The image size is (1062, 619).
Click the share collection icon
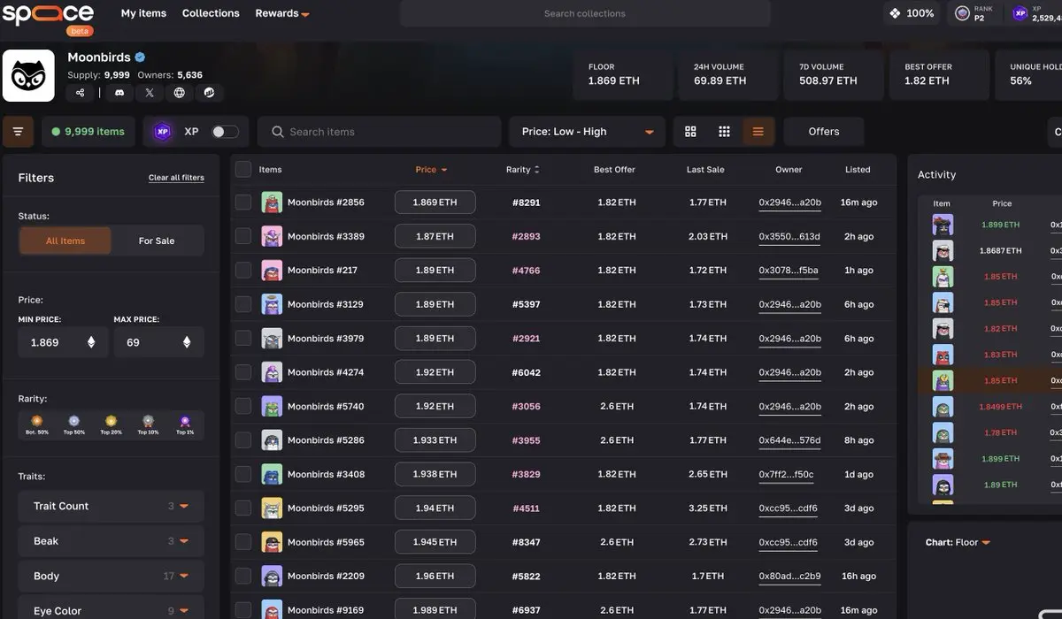coord(81,93)
